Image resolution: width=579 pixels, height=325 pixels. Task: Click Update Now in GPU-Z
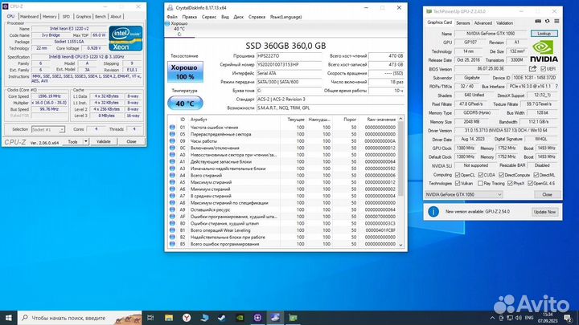545,212
